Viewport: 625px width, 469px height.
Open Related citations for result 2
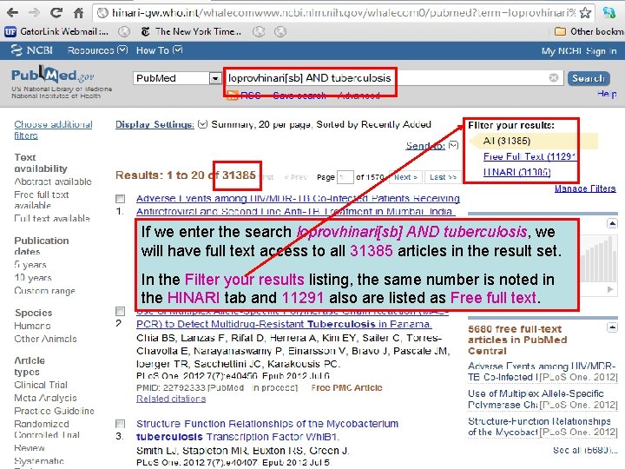171,399
